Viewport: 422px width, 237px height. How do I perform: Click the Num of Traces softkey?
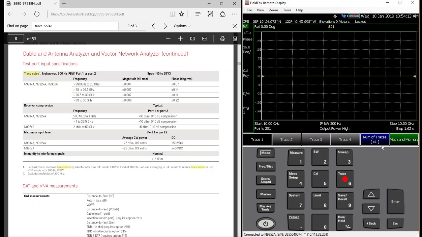(x=375, y=140)
